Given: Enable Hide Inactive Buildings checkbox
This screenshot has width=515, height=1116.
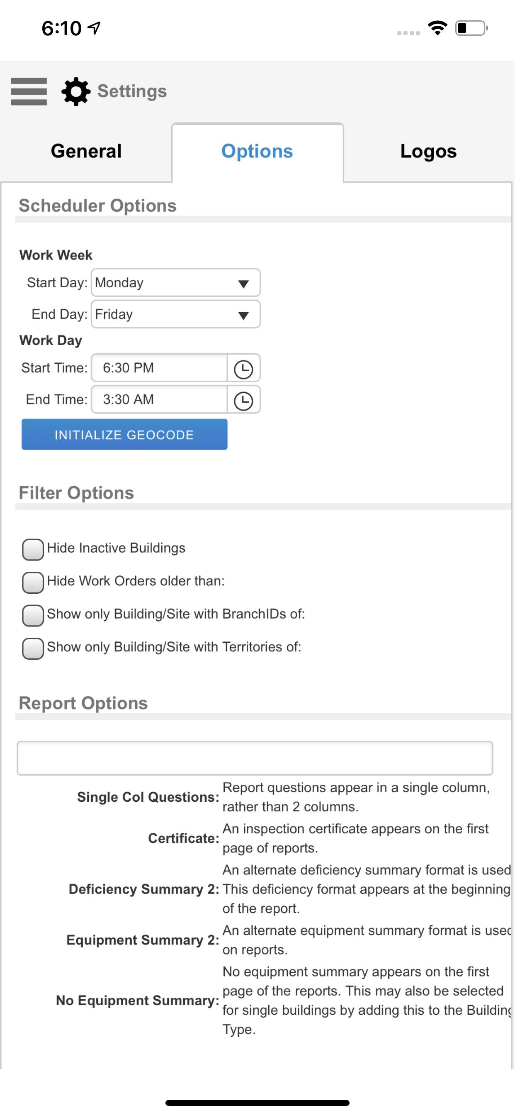Looking at the screenshot, I should (x=33, y=549).
